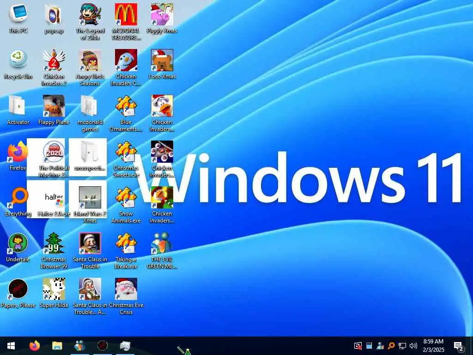Screen dimensions: 473x355
Task: Open the This PC desktop icon
Action: (18, 14)
